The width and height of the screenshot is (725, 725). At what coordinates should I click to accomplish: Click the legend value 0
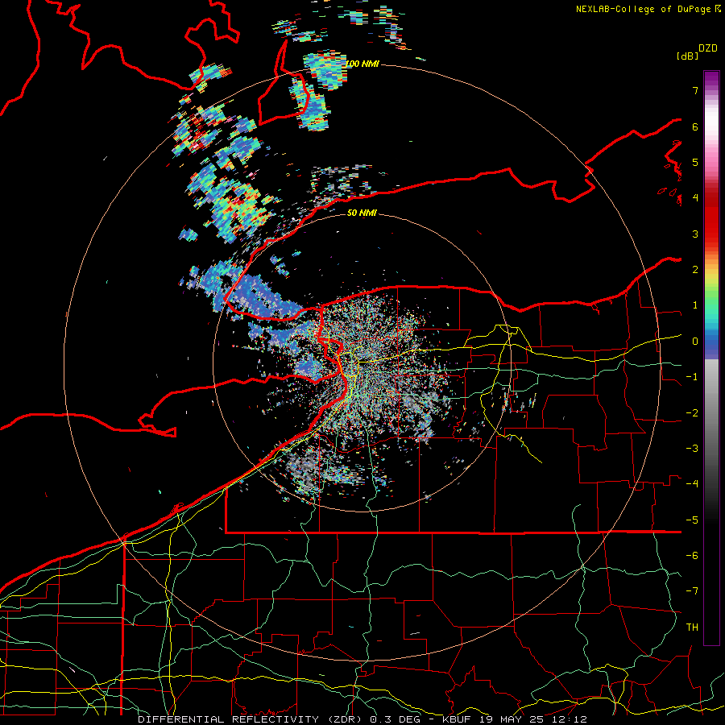(695, 342)
